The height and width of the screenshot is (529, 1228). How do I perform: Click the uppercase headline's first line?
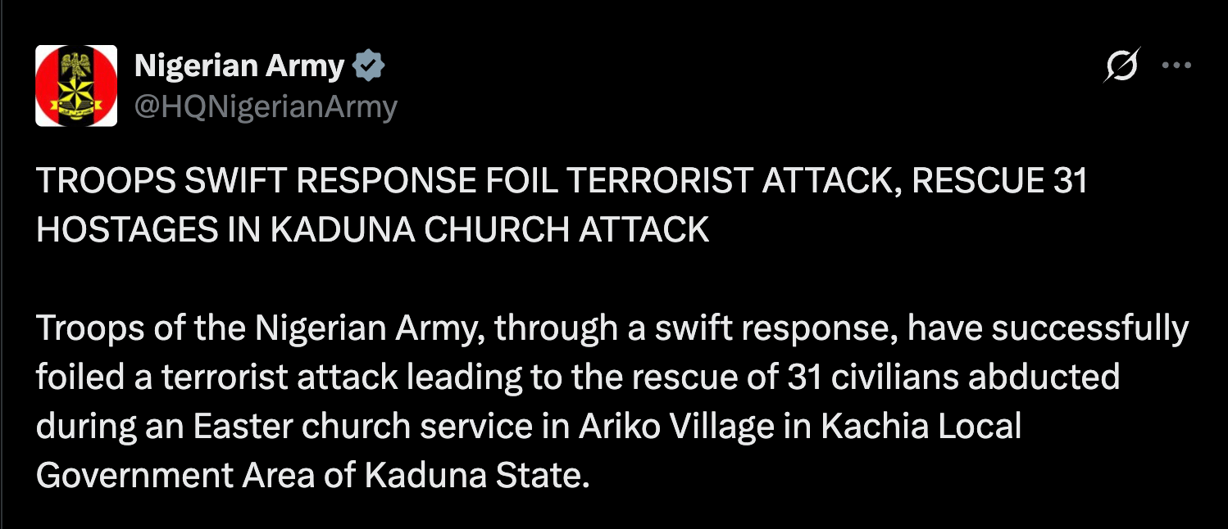coord(561,181)
